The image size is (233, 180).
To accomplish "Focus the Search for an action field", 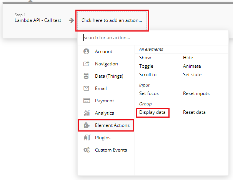I will 154,38.
